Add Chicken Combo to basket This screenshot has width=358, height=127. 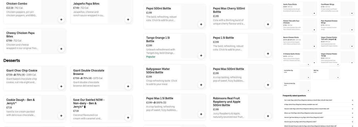pos(61,20)
